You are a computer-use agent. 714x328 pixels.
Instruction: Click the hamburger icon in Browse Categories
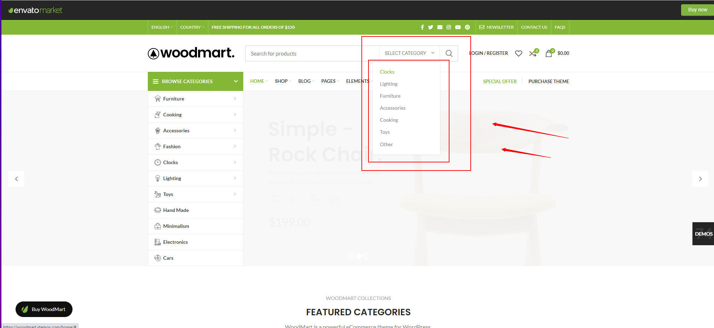point(156,81)
